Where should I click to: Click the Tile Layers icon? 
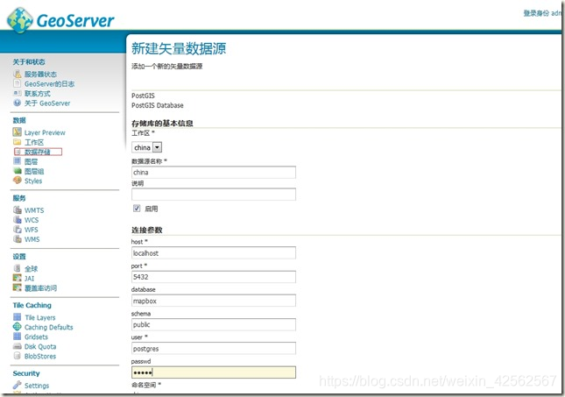pyautogui.click(x=17, y=317)
